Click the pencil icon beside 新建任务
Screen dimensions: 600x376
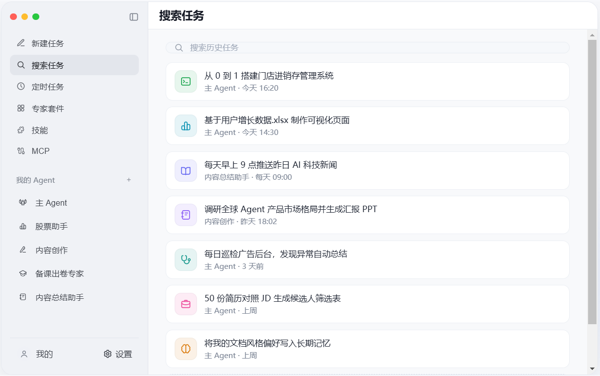tap(21, 43)
